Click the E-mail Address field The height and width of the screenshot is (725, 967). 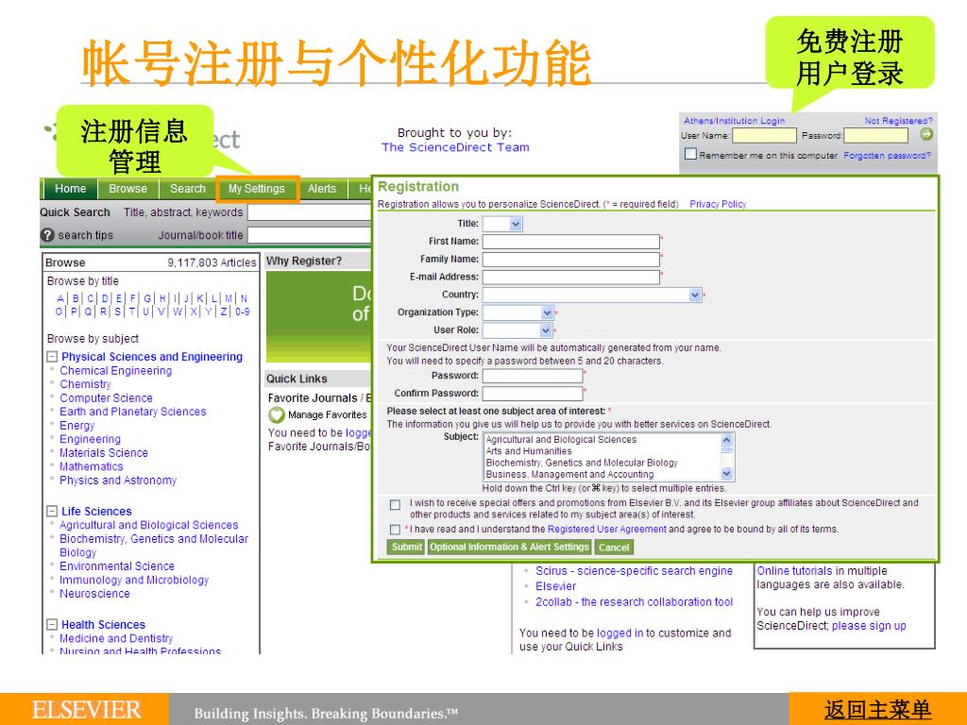pyautogui.click(x=571, y=278)
